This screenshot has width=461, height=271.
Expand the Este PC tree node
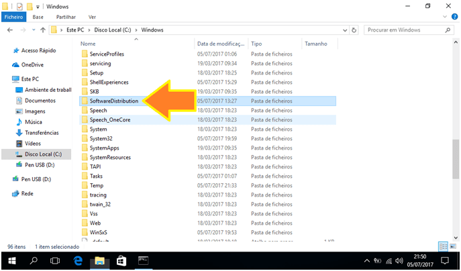(x=7, y=79)
